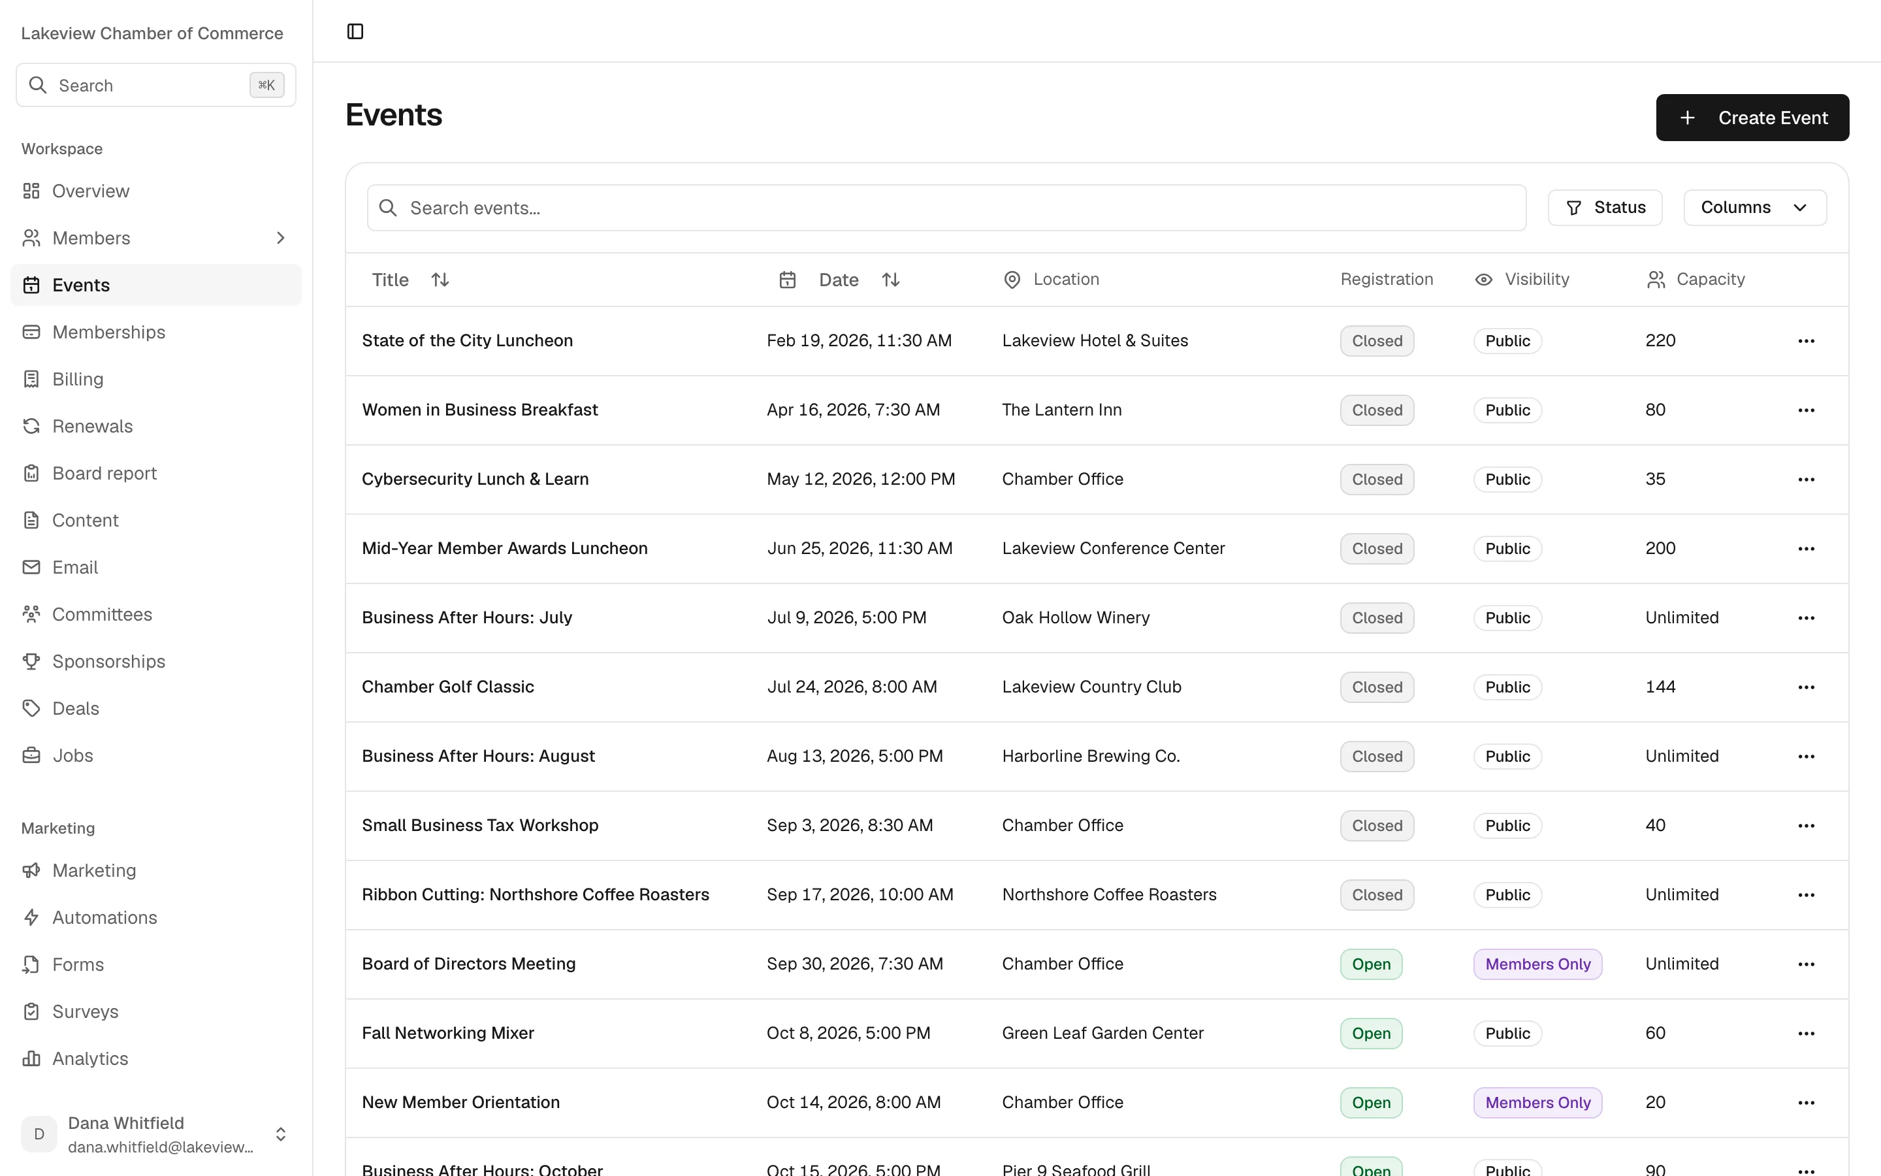Screen dimensions: 1881x1176
Task: Open Renewals page
Action: click(x=155, y=426)
